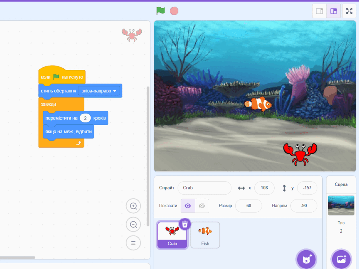Select the Crab sprite thumbnail
Image resolution: width=359 pixels, height=269 pixels.
(172, 235)
